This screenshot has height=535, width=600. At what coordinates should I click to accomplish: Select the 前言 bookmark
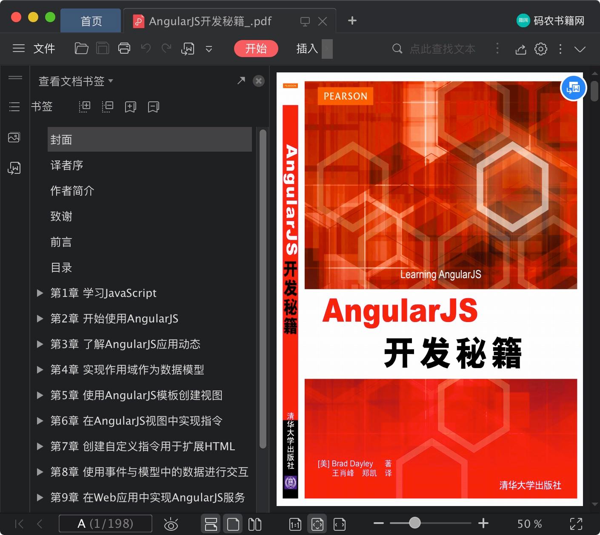(61, 242)
